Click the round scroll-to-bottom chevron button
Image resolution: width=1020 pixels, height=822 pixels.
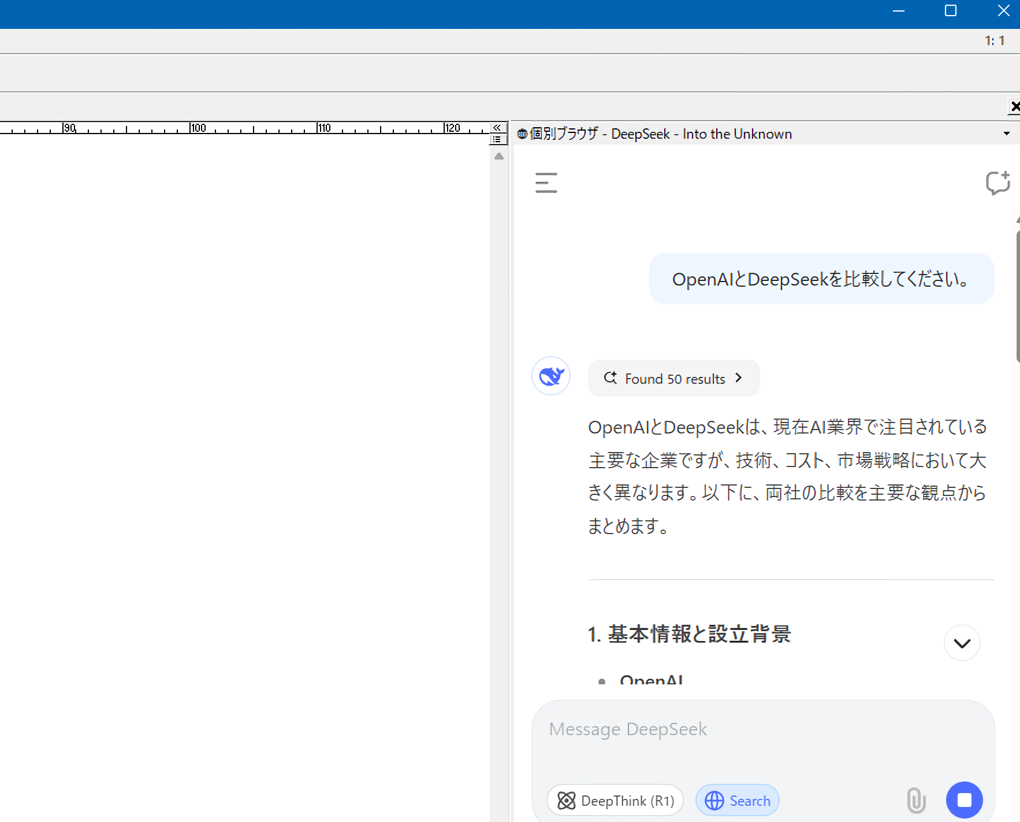[x=962, y=643]
